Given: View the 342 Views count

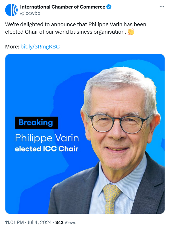Looking at the screenshot, I should [66, 222].
